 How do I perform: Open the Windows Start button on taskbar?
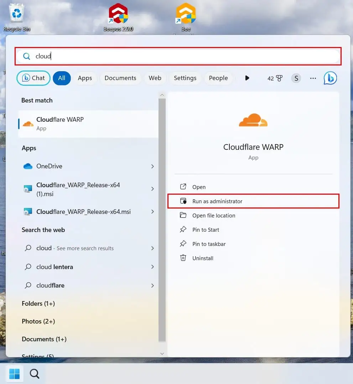(15, 374)
